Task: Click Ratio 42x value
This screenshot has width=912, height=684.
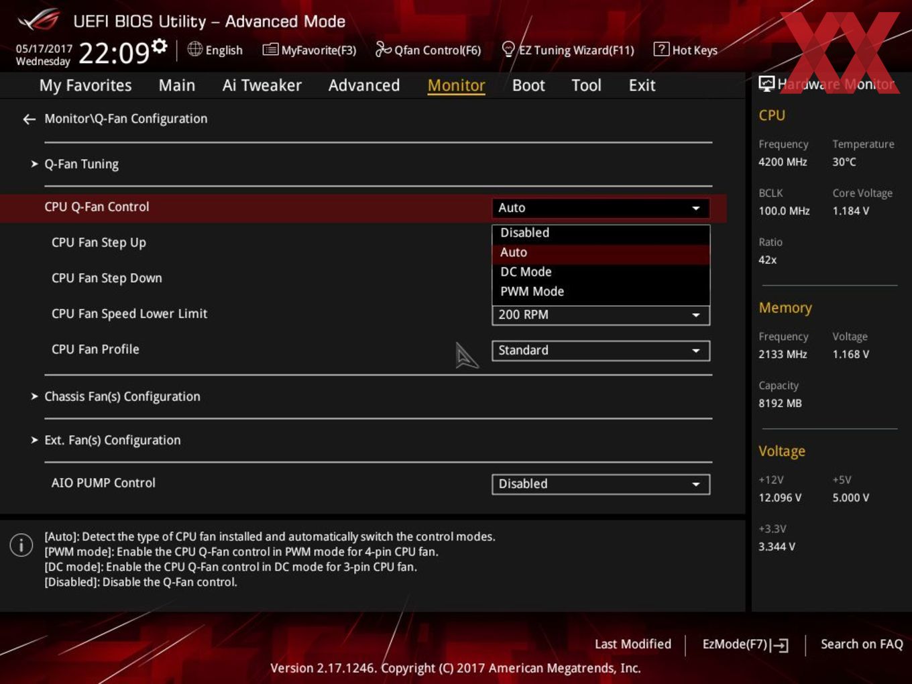Action: 768,260
